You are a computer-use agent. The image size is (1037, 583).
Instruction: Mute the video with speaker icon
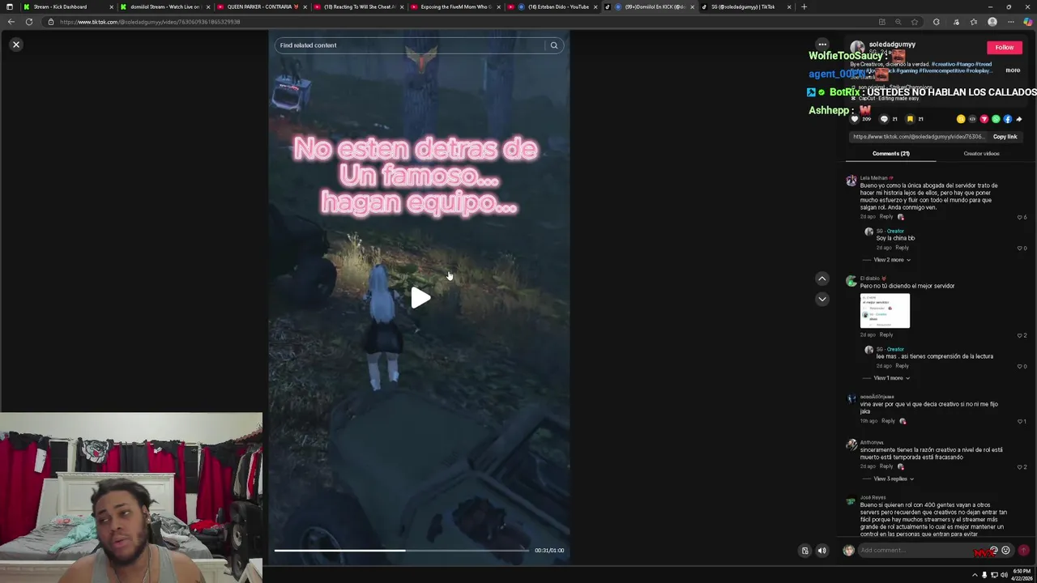822,551
